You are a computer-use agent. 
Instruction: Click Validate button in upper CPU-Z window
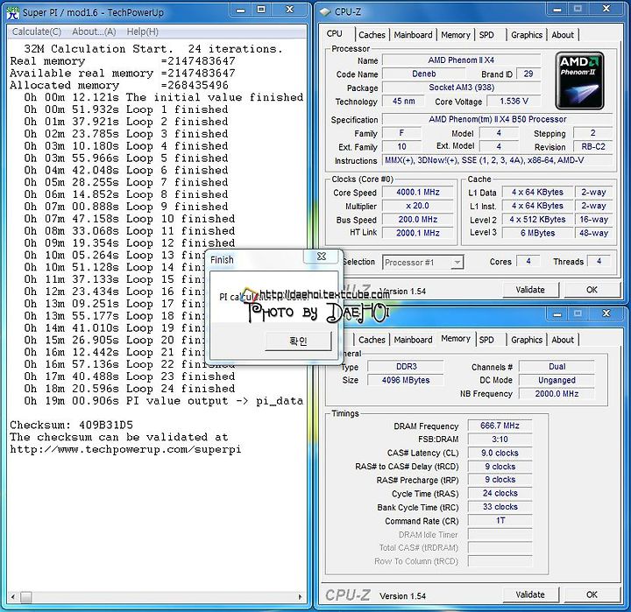click(530, 290)
